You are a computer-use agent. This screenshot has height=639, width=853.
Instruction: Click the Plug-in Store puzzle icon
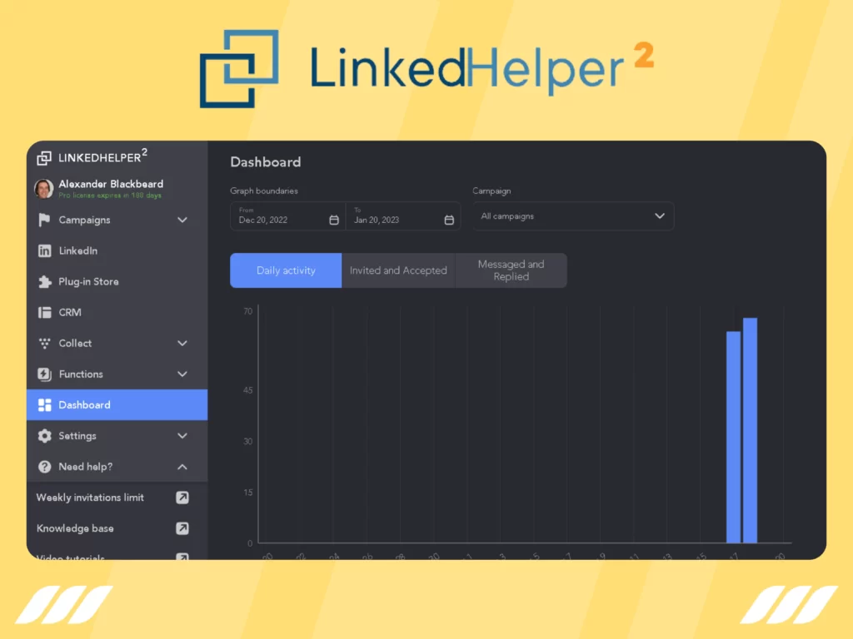pos(45,281)
